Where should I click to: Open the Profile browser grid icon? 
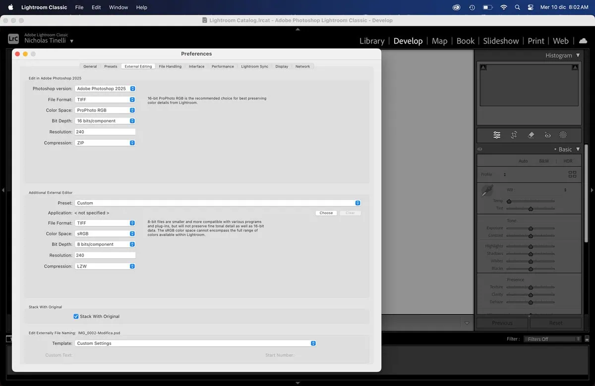(x=572, y=174)
